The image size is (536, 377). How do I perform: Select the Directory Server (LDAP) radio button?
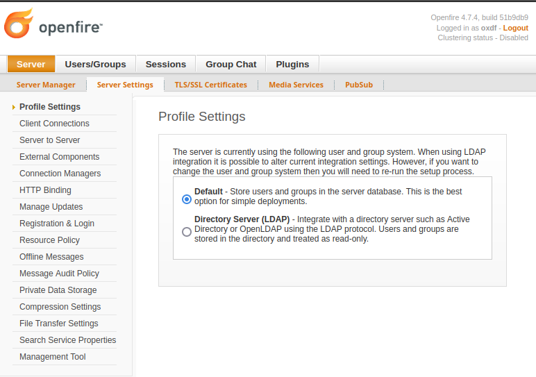(186, 232)
